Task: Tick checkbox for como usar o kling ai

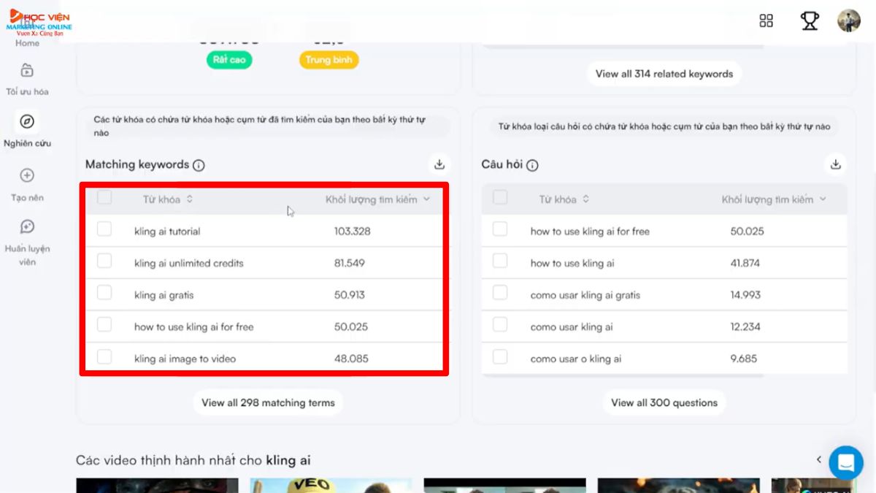Action: (500, 356)
